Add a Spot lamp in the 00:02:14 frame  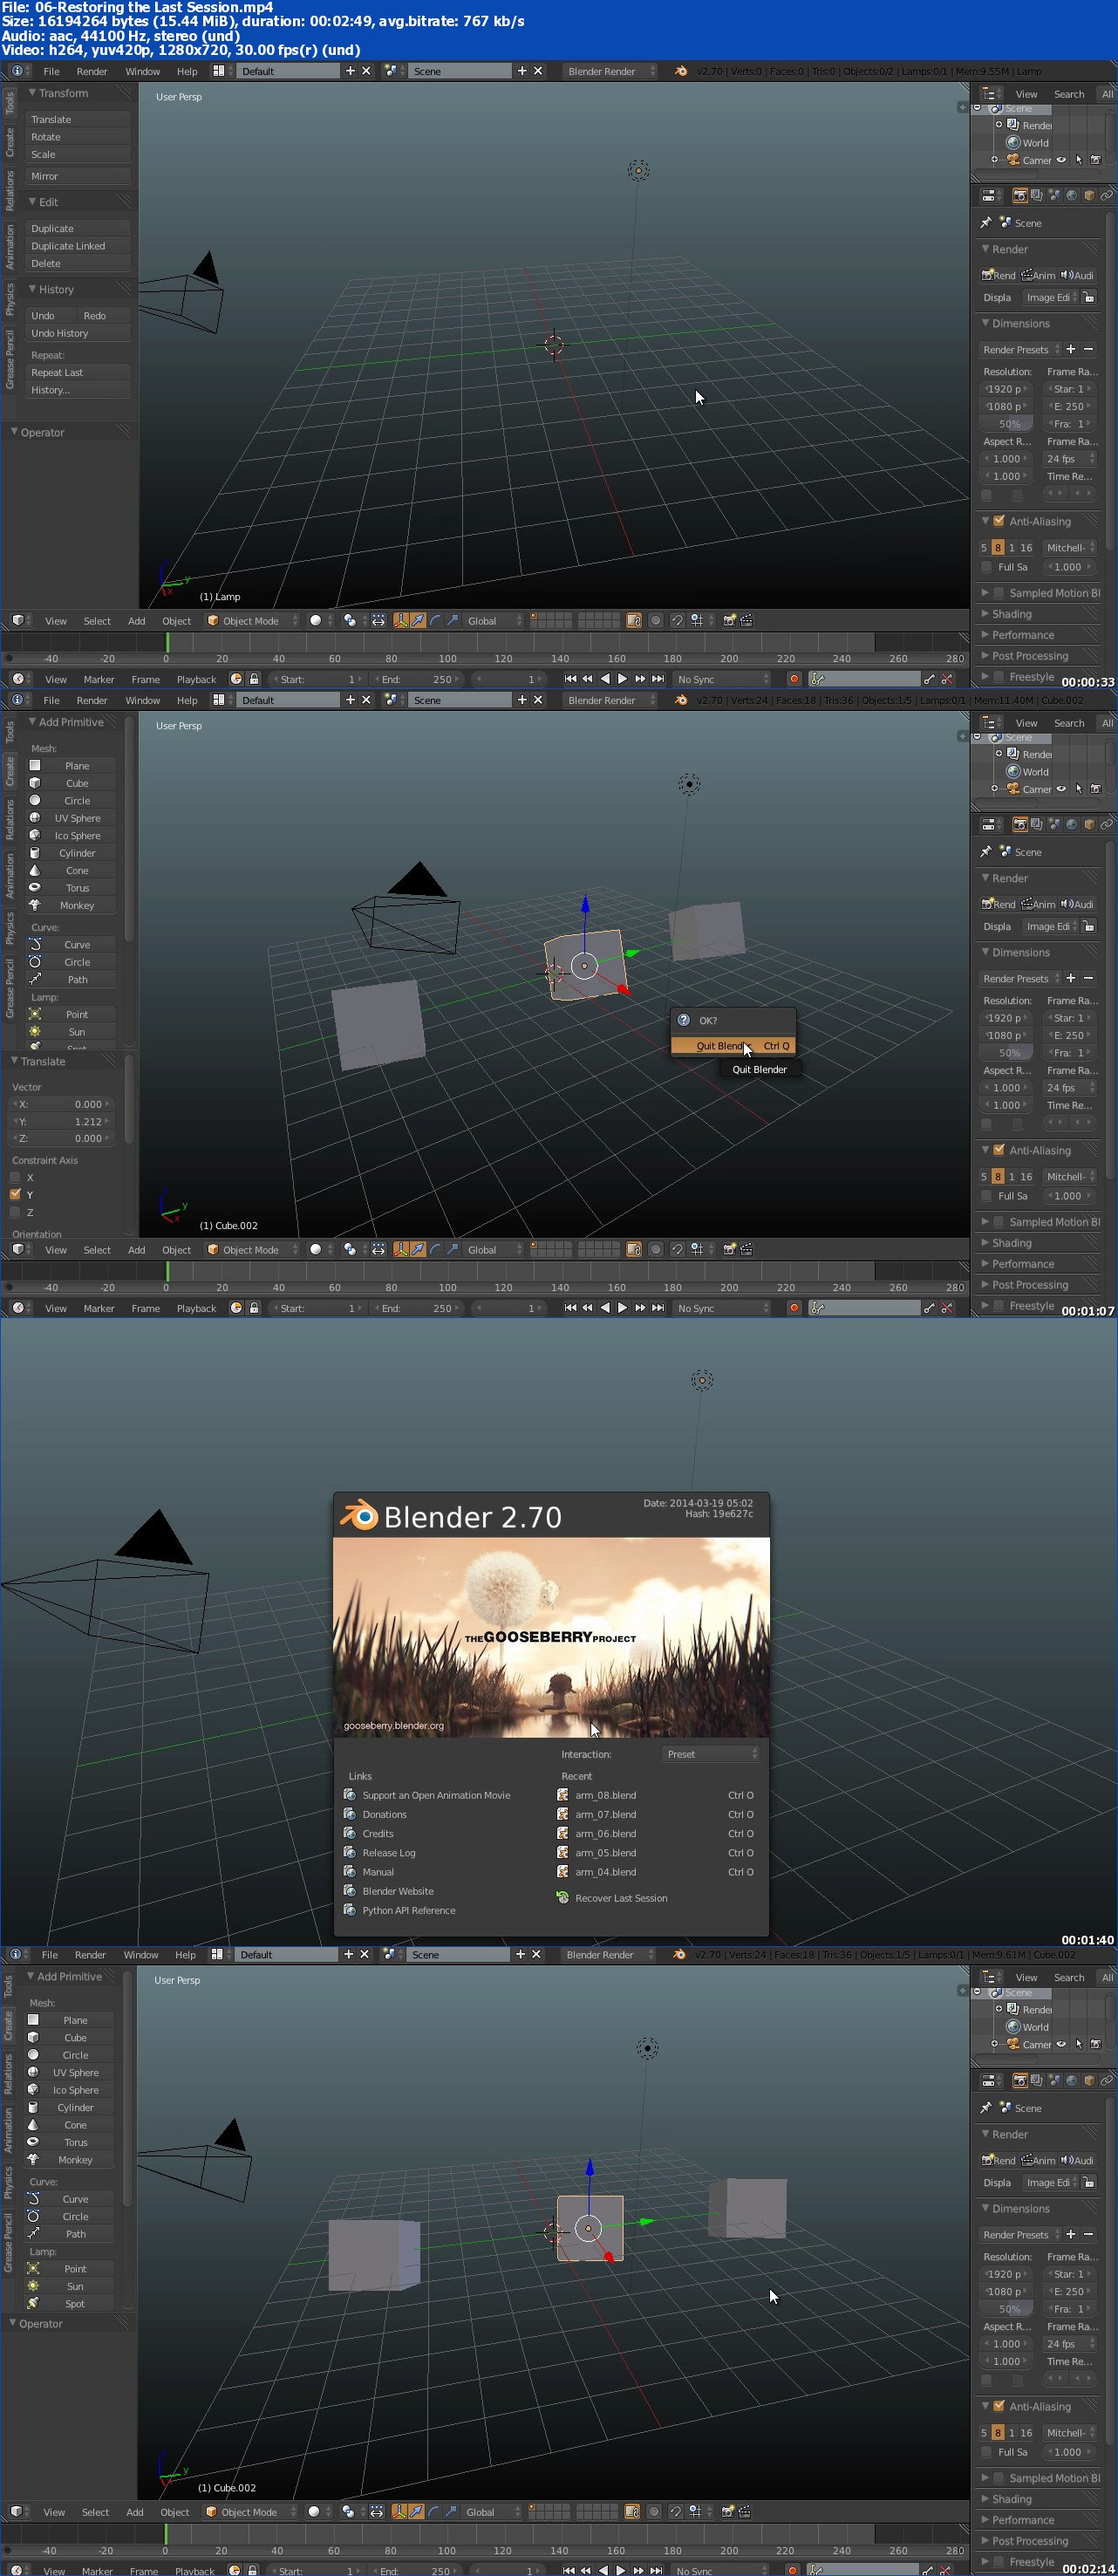point(69,2304)
